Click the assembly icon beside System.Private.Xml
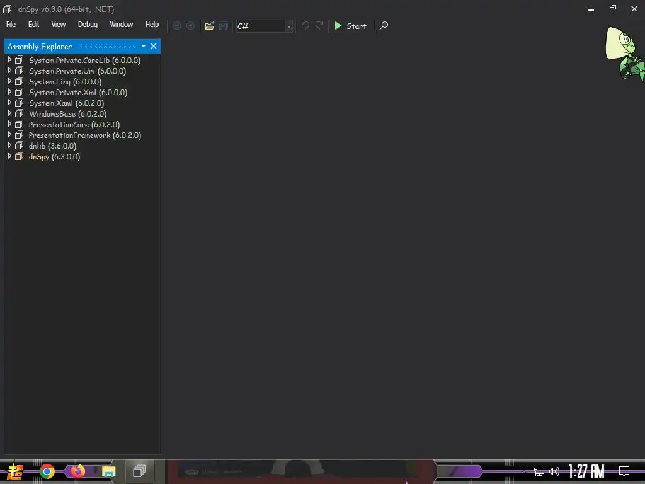The width and height of the screenshot is (645, 484). (x=20, y=92)
